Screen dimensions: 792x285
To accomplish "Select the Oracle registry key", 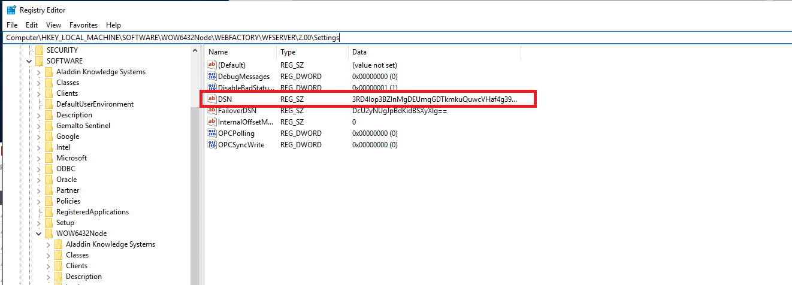I will click(x=66, y=180).
